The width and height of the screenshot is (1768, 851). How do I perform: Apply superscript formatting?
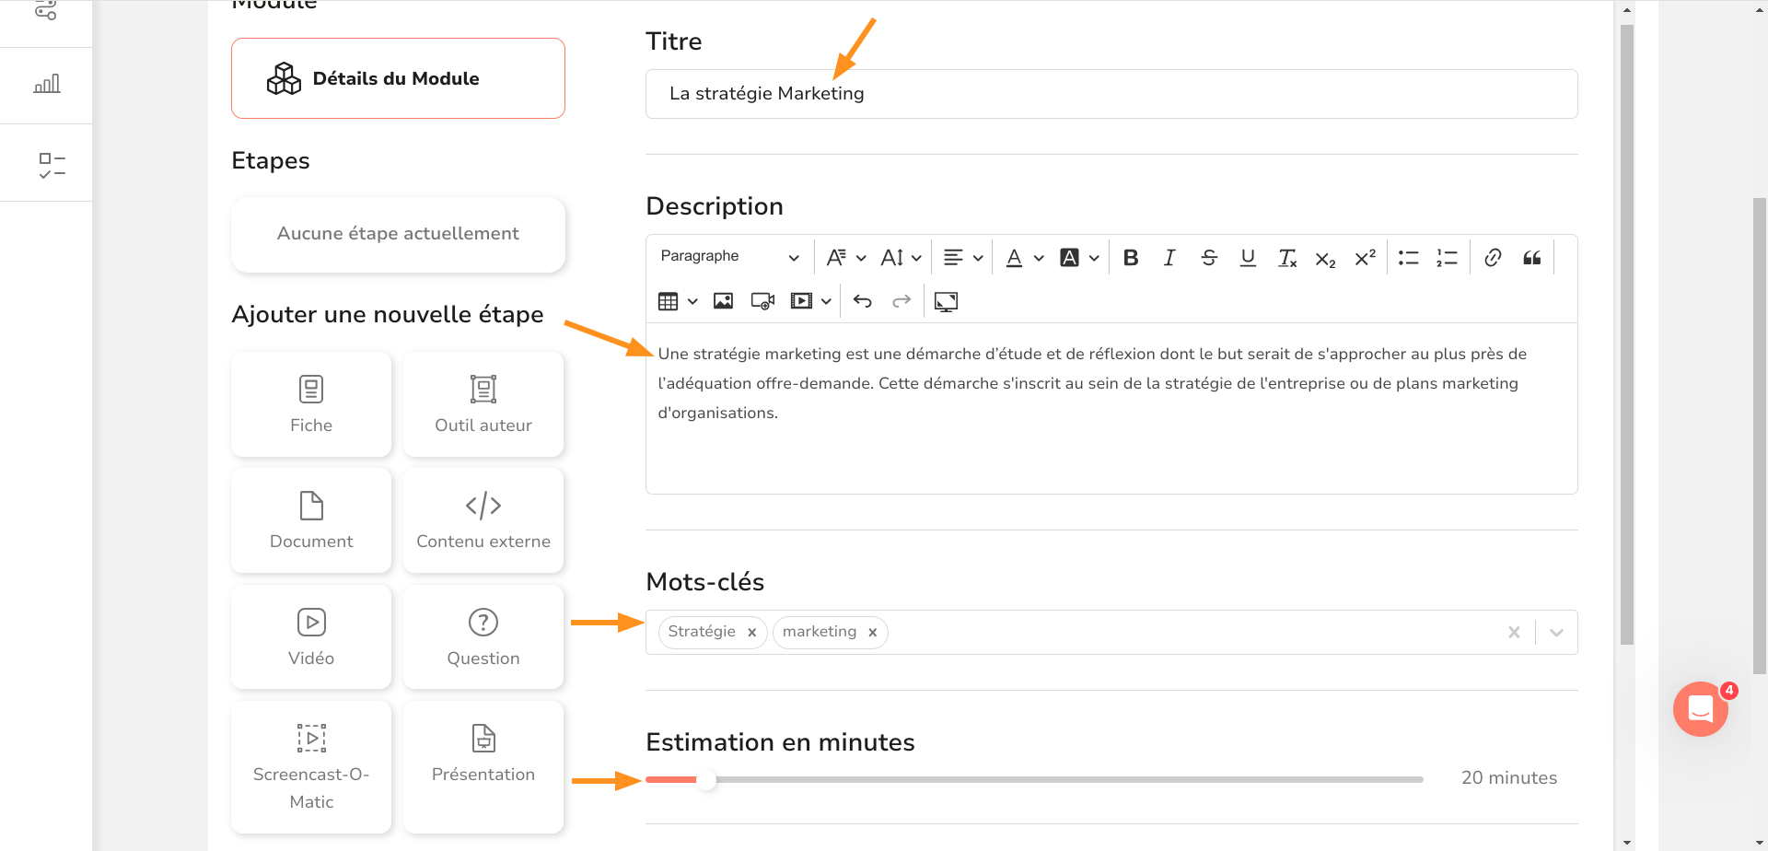tap(1364, 258)
